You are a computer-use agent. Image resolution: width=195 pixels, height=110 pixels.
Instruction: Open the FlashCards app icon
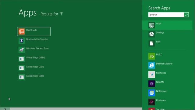click(x=22, y=31)
